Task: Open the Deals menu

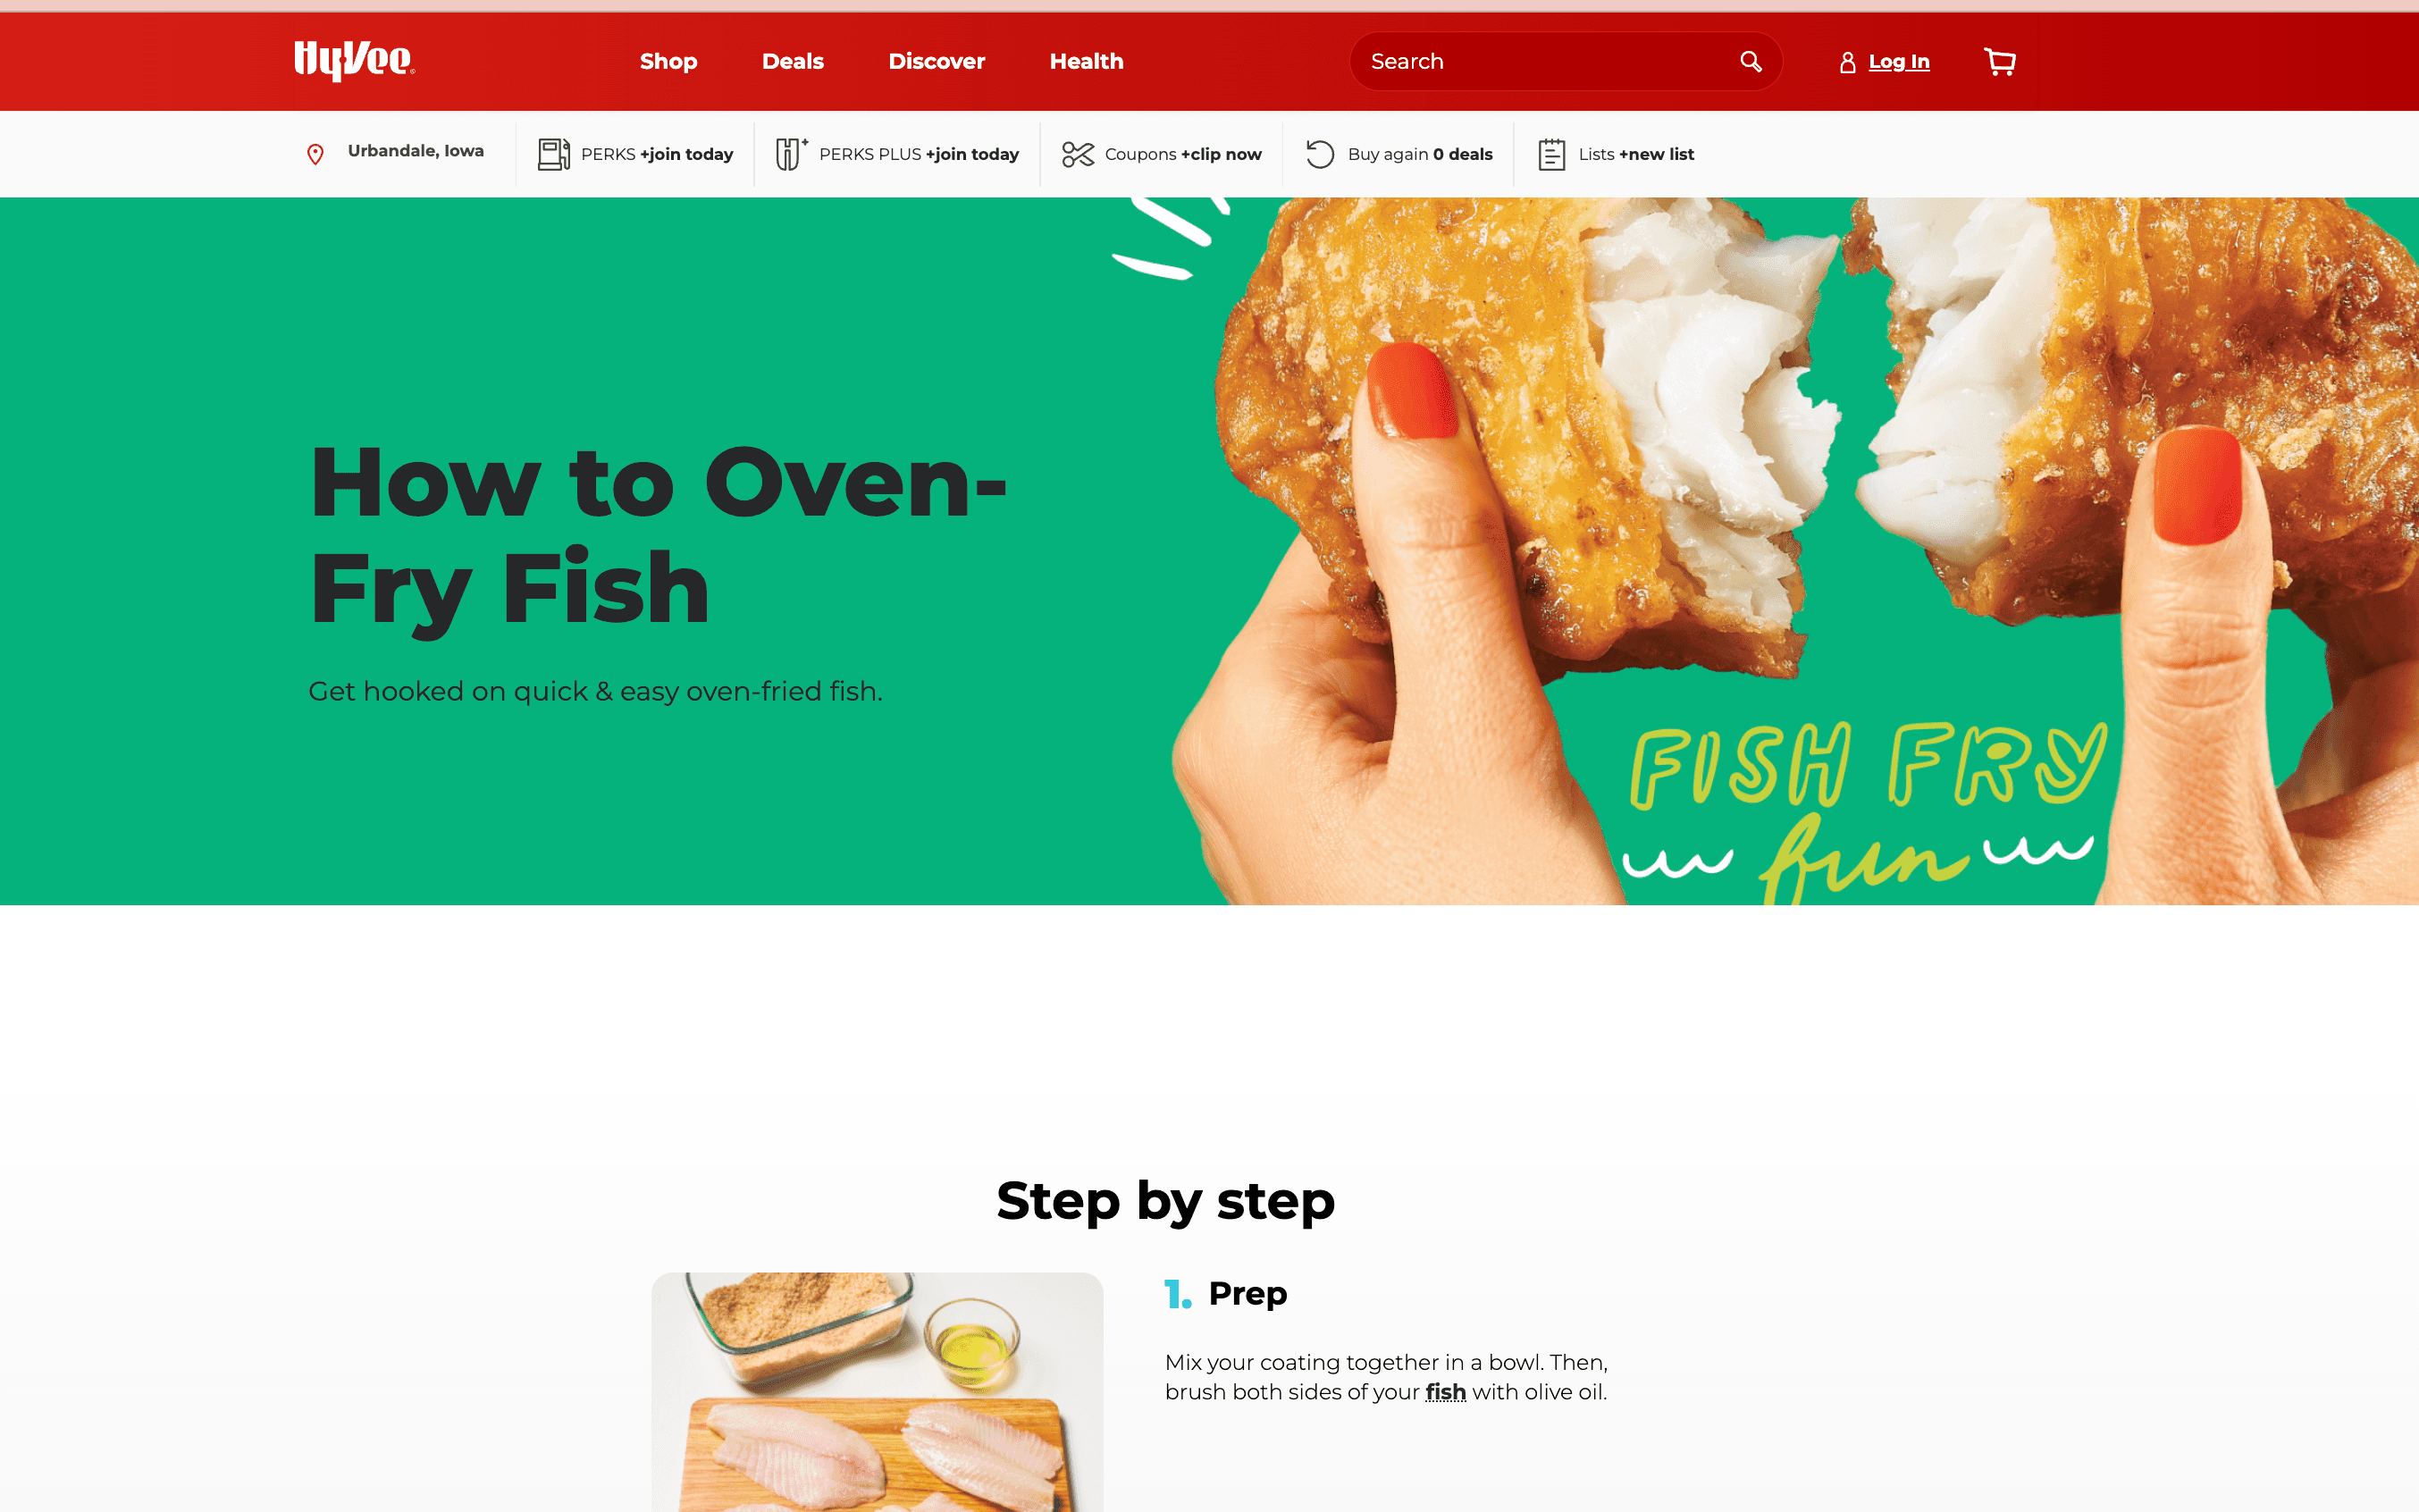Action: (x=792, y=62)
